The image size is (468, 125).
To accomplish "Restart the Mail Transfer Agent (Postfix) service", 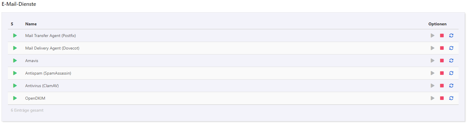I will pyautogui.click(x=451, y=36).
